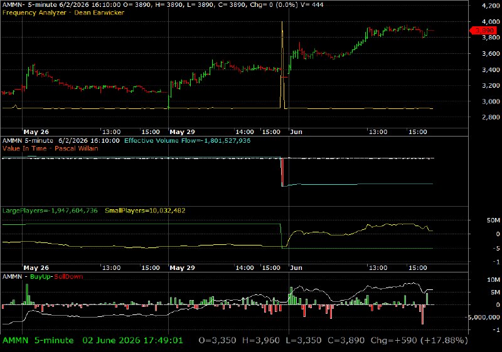Image resolution: width=502 pixels, height=352 pixels.
Task: Click the 3,200 price axis label
Action: click(491, 86)
